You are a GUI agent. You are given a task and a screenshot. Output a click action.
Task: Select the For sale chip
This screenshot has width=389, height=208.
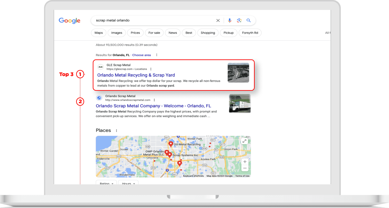tap(155, 33)
